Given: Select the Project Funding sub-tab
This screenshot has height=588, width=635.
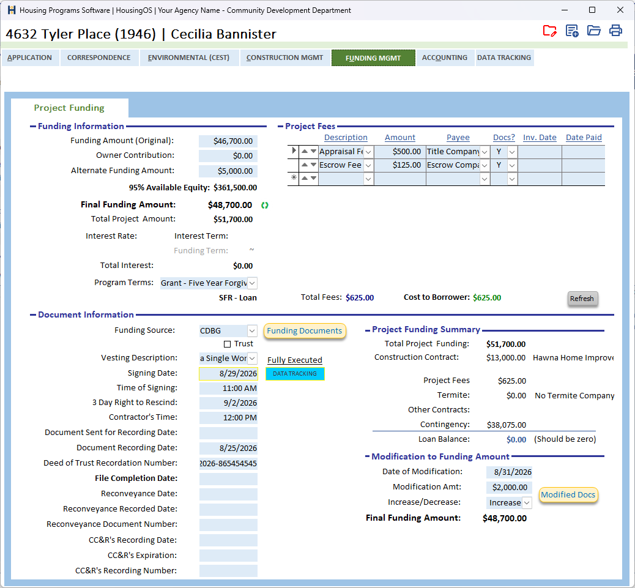Looking at the screenshot, I should (x=69, y=108).
